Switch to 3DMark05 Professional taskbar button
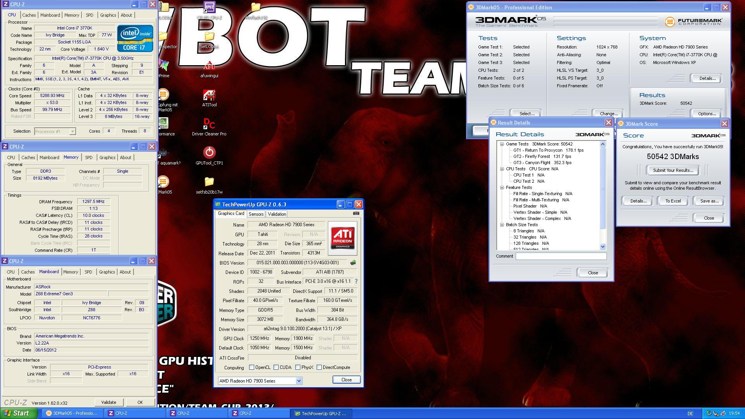Screen dimensions: 745x419 [x=72, y=413]
